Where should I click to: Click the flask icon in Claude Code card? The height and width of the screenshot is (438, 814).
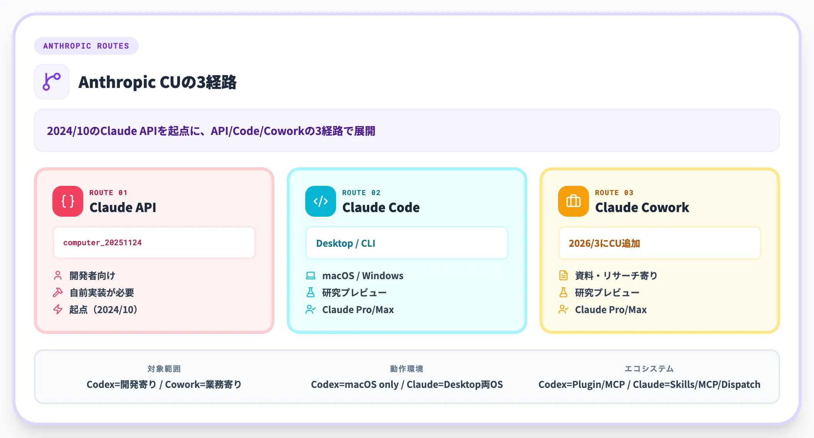click(x=311, y=293)
